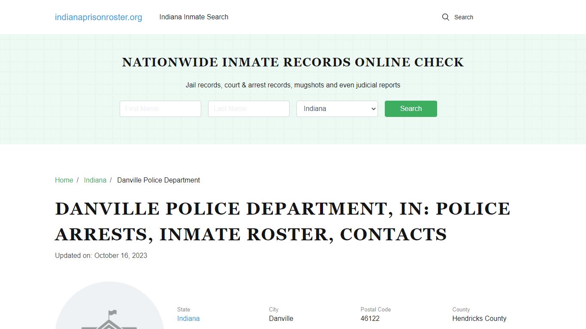Open the Indiana Inmate Search menu item
The width and height of the screenshot is (586, 329).
194,17
